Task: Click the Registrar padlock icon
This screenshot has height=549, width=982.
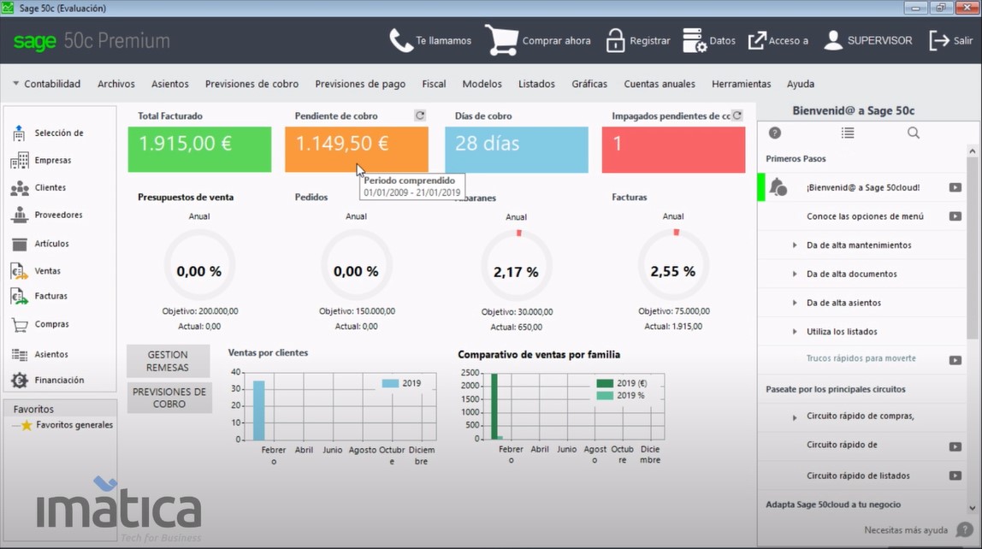Action: [x=615, y=40]
